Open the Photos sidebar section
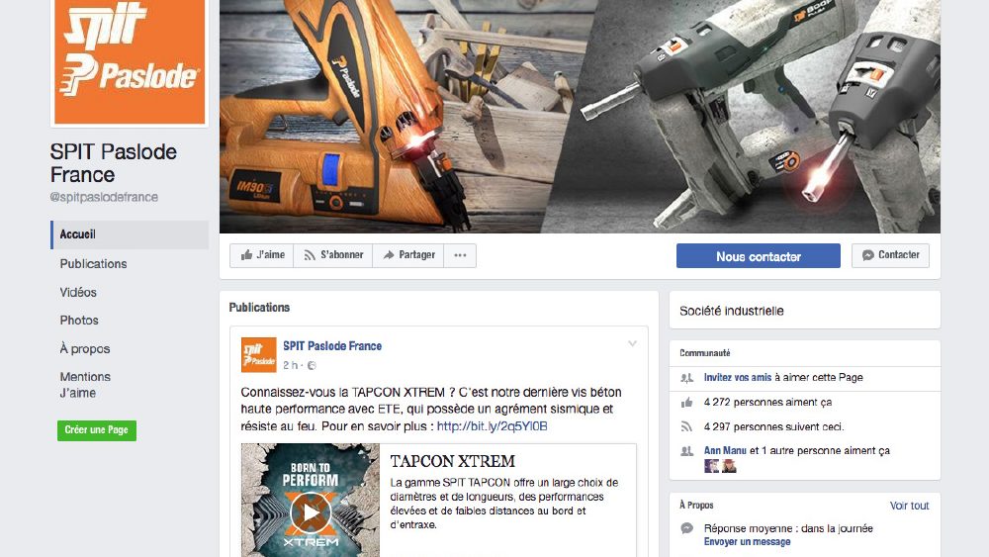 click(79, 320)
